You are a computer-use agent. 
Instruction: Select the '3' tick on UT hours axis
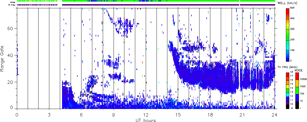(x=49, y=114)
